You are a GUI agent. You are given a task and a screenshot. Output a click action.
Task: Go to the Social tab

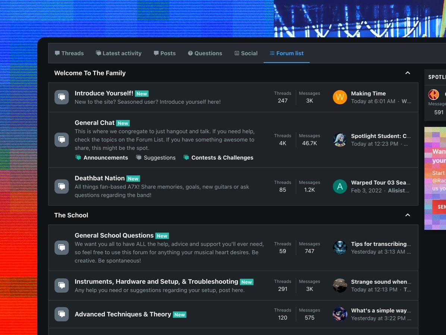(246, 53)
